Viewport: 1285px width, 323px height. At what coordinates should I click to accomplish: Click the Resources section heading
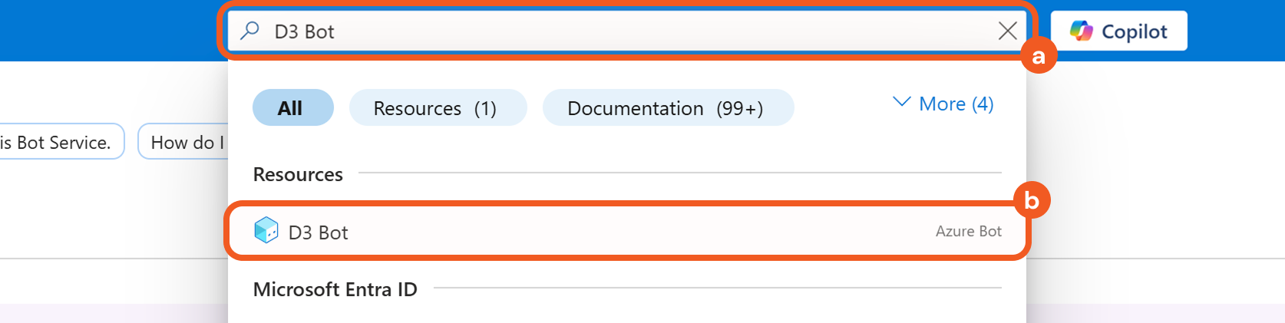(298, 175)
